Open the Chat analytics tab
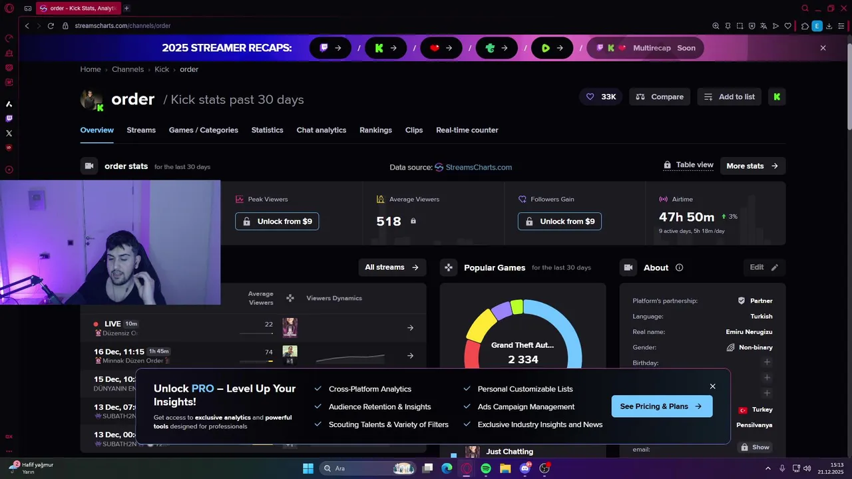The image size is (852, 479). [x=321, y=130]
